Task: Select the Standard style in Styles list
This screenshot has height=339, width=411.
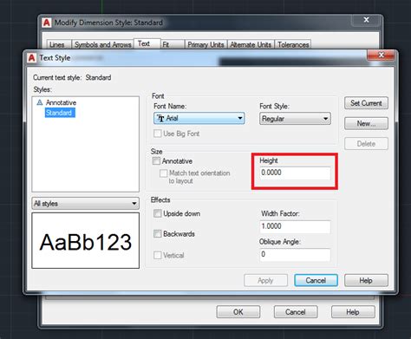Action: 60,113
